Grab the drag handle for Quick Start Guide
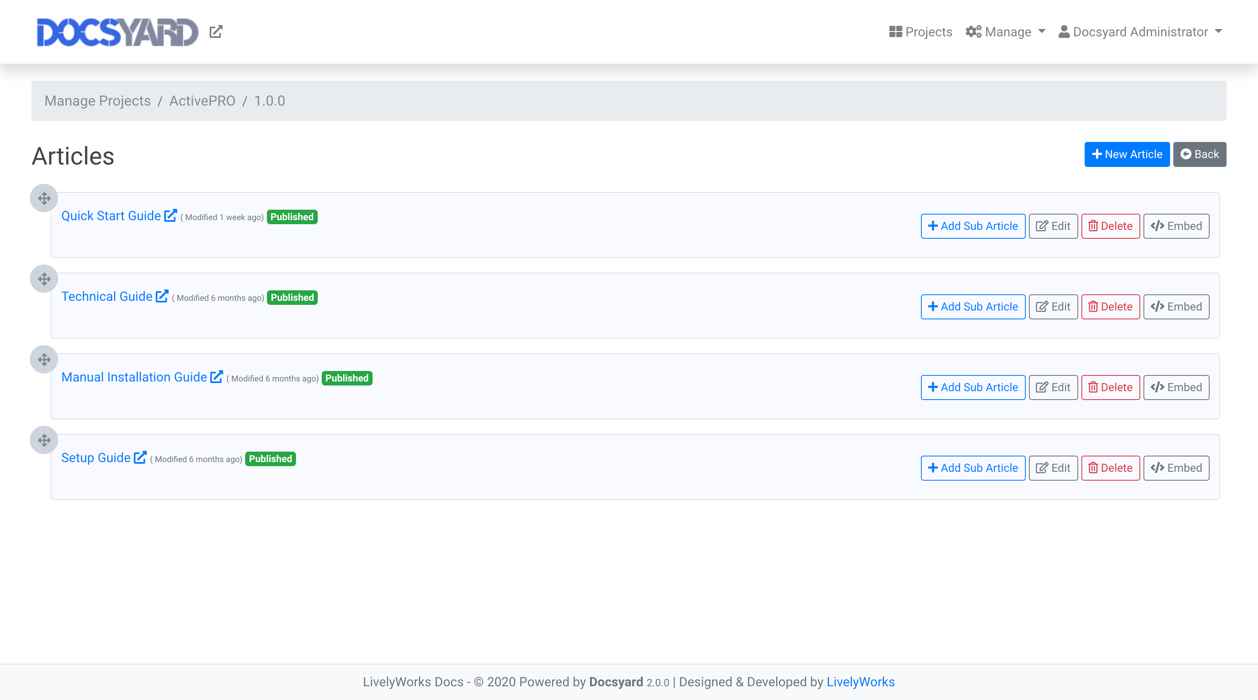 [44, 198]
